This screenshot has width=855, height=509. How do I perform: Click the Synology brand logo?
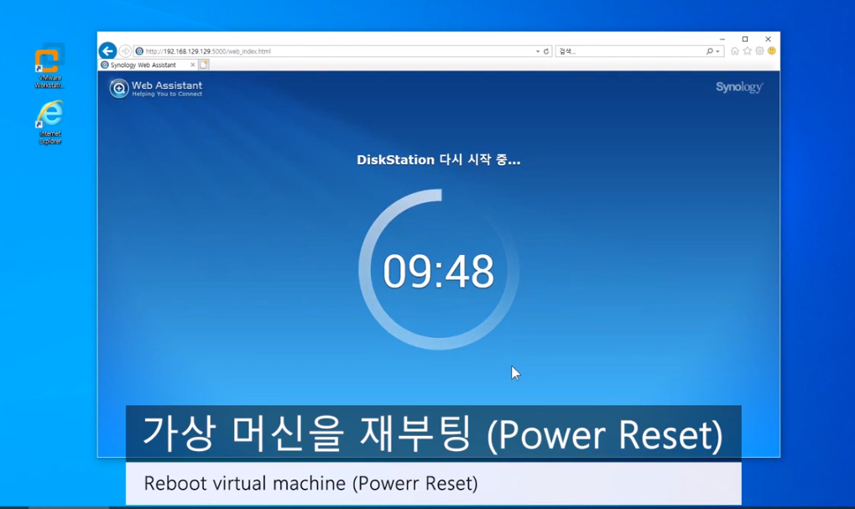[x=739, y=87]
